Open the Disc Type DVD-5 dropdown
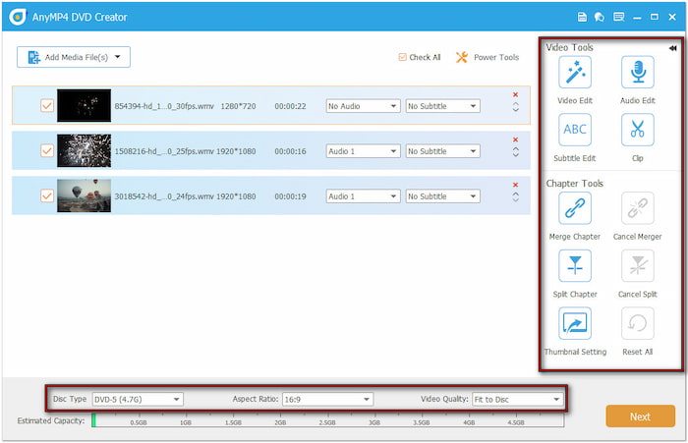Screen dimensions: 688x443 [x=138, y=399]
